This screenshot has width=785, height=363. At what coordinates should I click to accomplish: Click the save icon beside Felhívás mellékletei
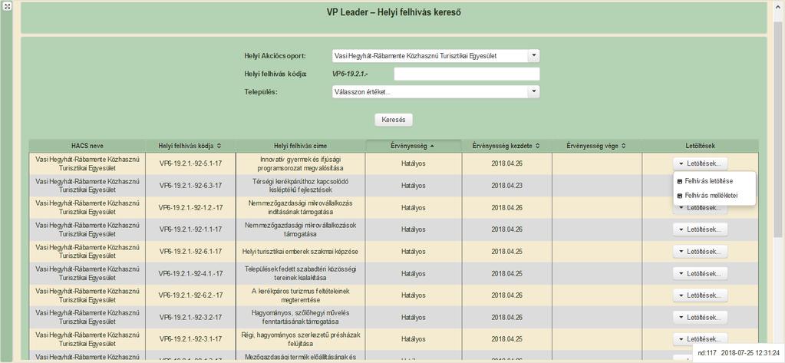(680, 196)
